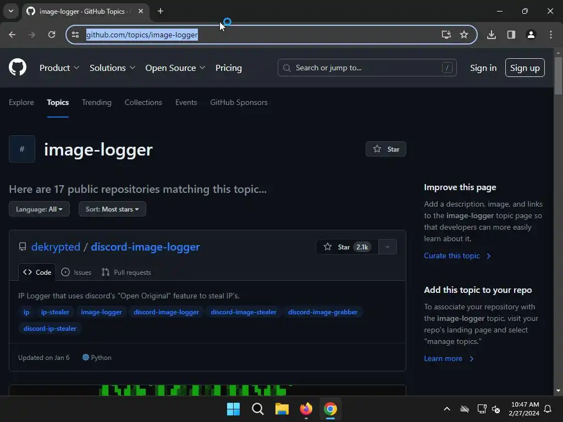
Task: Click the discord-image-stealer topic tag
Action: 244,312
